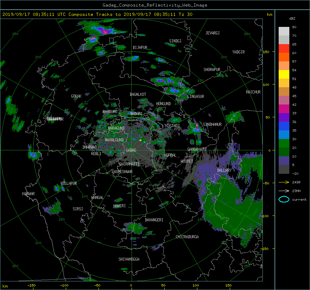The height and width of the screenshot is (290, 310).
Task: Click the SHORAPUR city label
Action: click(x=212, y=70)
